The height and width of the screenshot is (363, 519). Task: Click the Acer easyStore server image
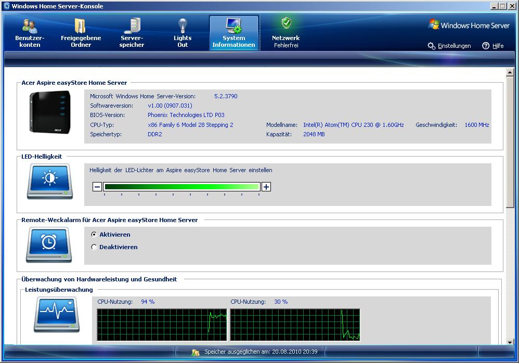50,112
